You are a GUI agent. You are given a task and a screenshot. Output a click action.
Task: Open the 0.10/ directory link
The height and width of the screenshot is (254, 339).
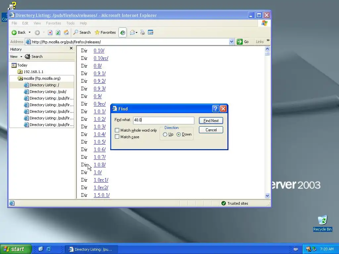pyautogui.click(x=99, y=51)
